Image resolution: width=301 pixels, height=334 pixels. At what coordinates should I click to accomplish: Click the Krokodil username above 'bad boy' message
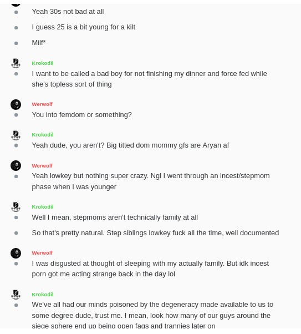43,63
